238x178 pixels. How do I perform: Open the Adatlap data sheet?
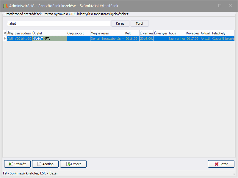click(x=45, y=164)
